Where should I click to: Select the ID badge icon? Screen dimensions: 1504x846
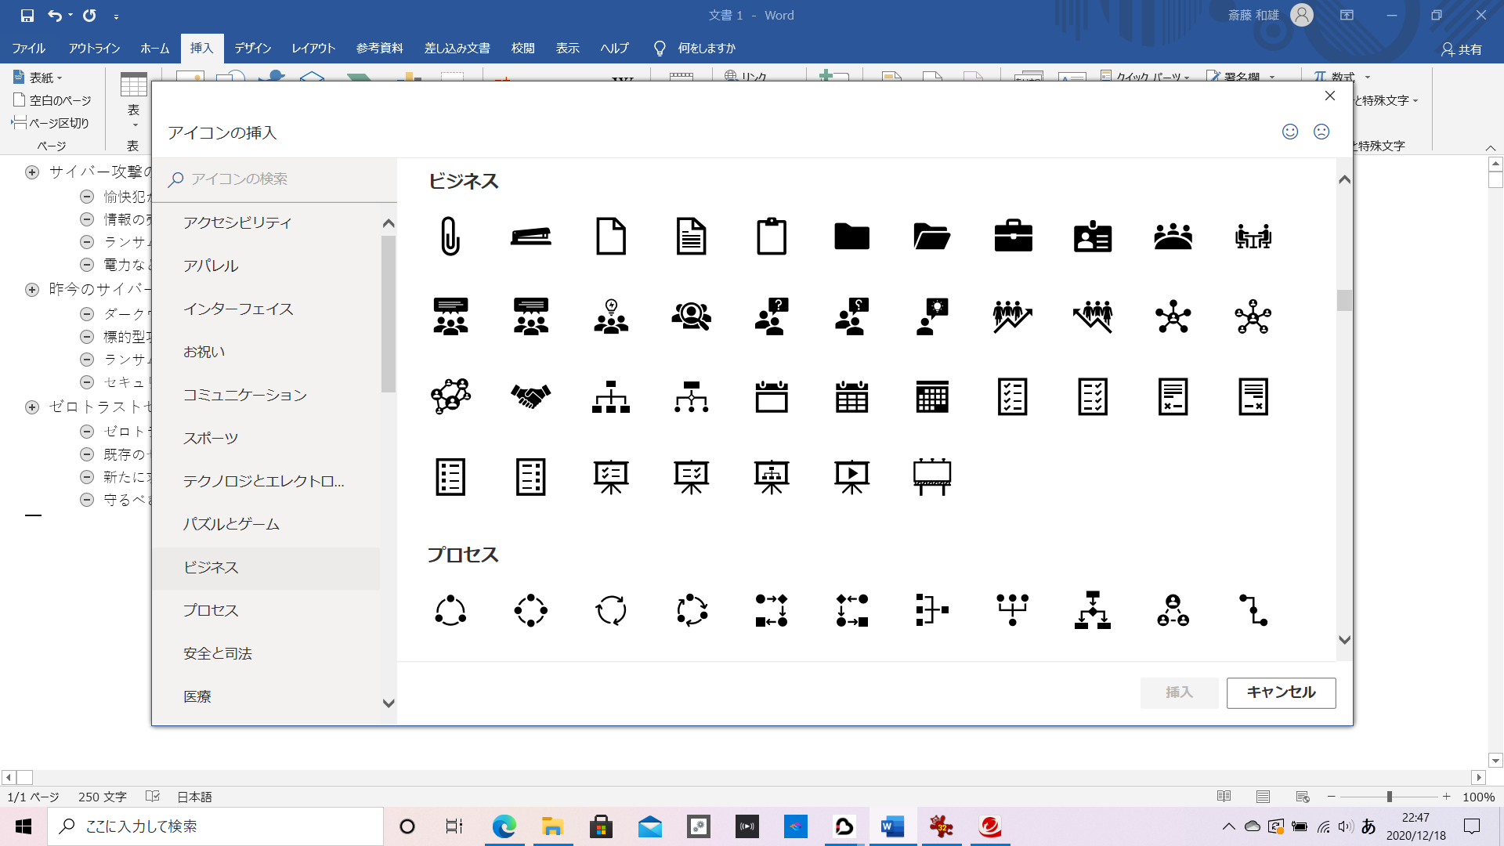[1093, 236]
